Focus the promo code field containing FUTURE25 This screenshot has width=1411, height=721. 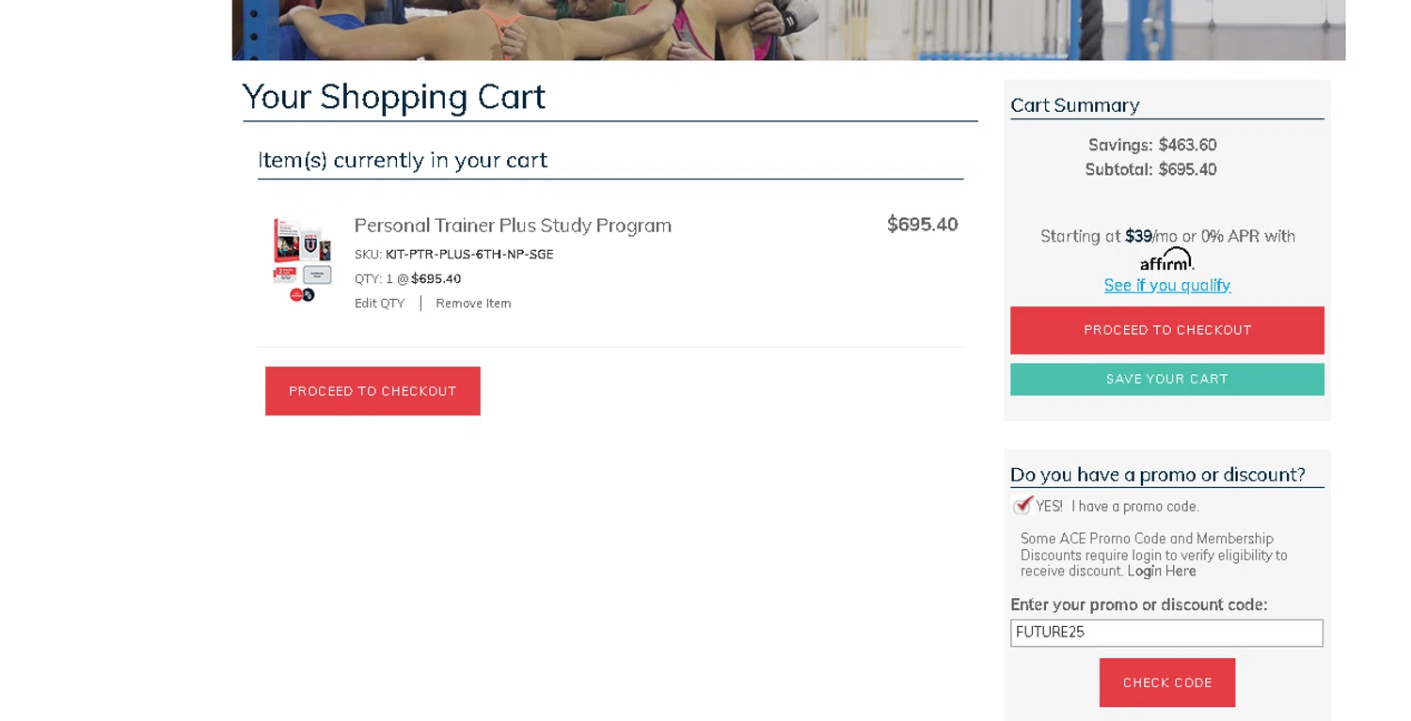[1166, 633]
